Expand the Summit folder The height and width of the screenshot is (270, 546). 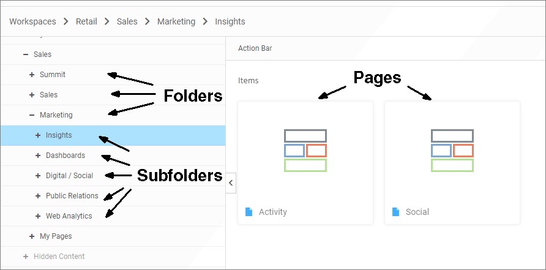32,75
